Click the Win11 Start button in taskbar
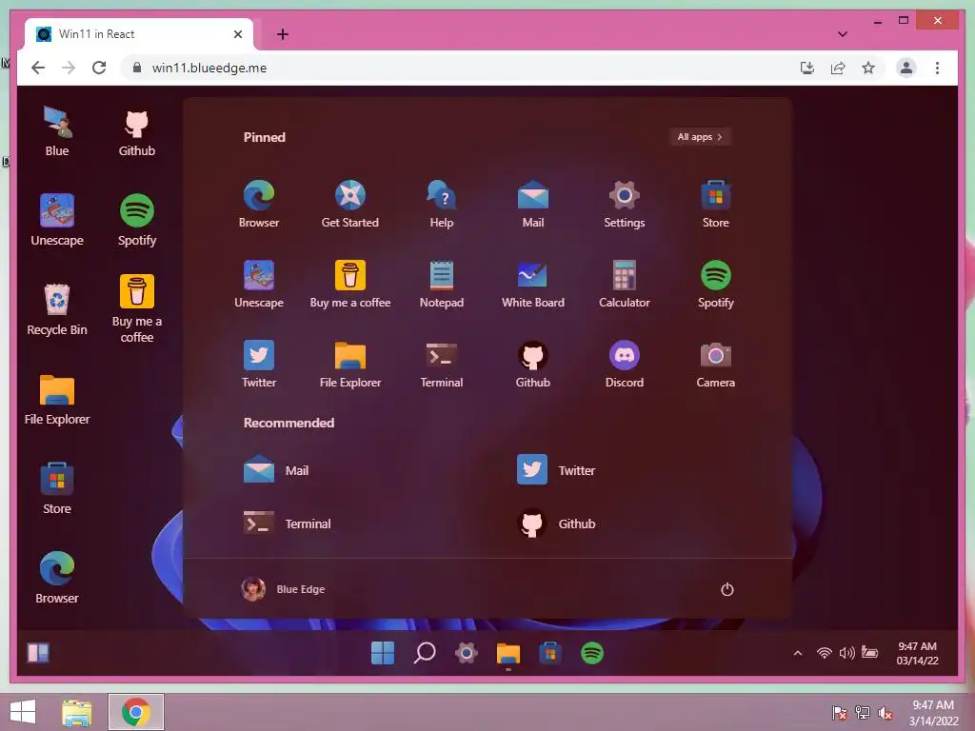Viewport: 975px width, 731px height. click(383, 653)
